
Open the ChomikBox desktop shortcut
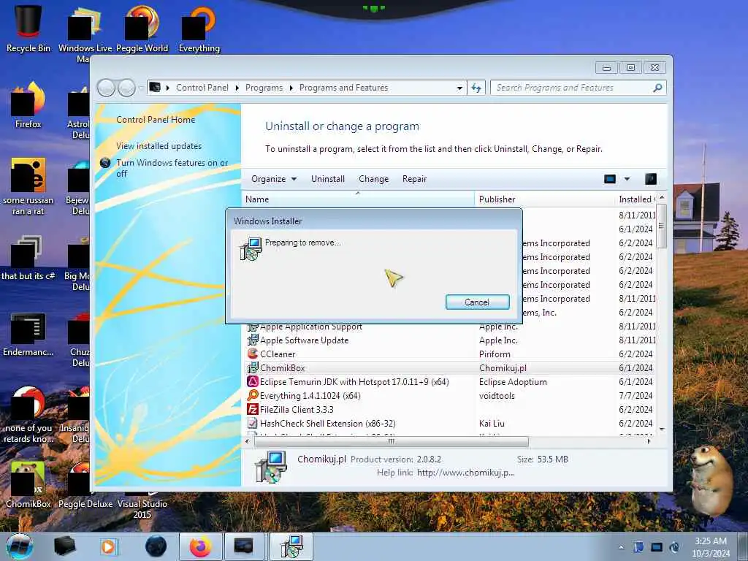click(x=28, y=484)
